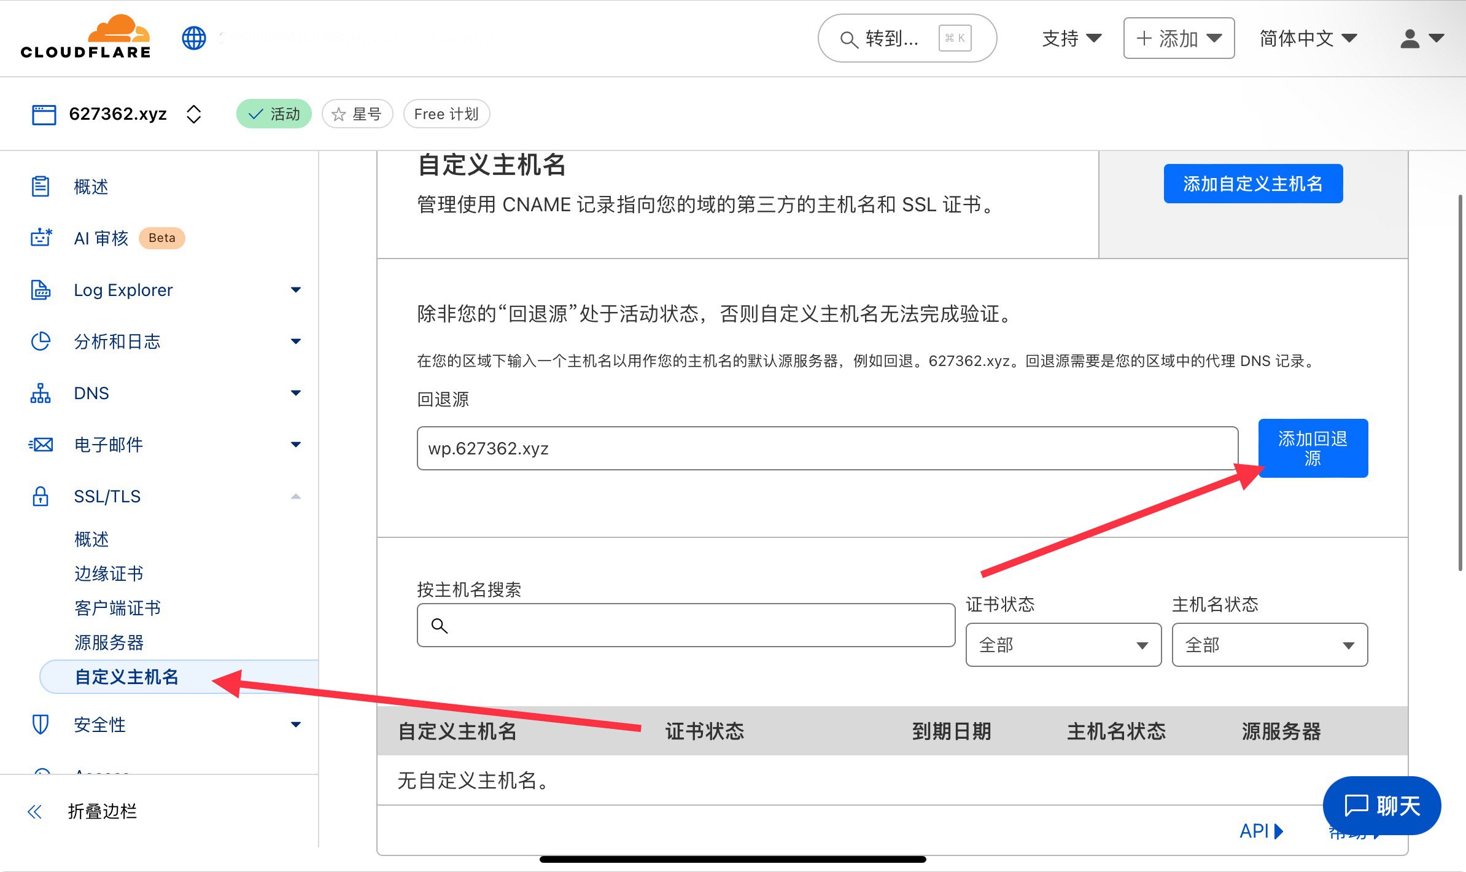The width and height of the screenshot is (1466, 872).
Task: Click the 电子邮件 envelope icon
Action: point(41,445)
